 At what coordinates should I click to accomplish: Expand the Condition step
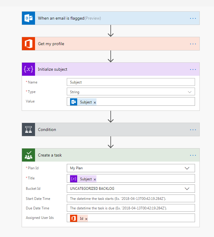(x=111, y=129)
